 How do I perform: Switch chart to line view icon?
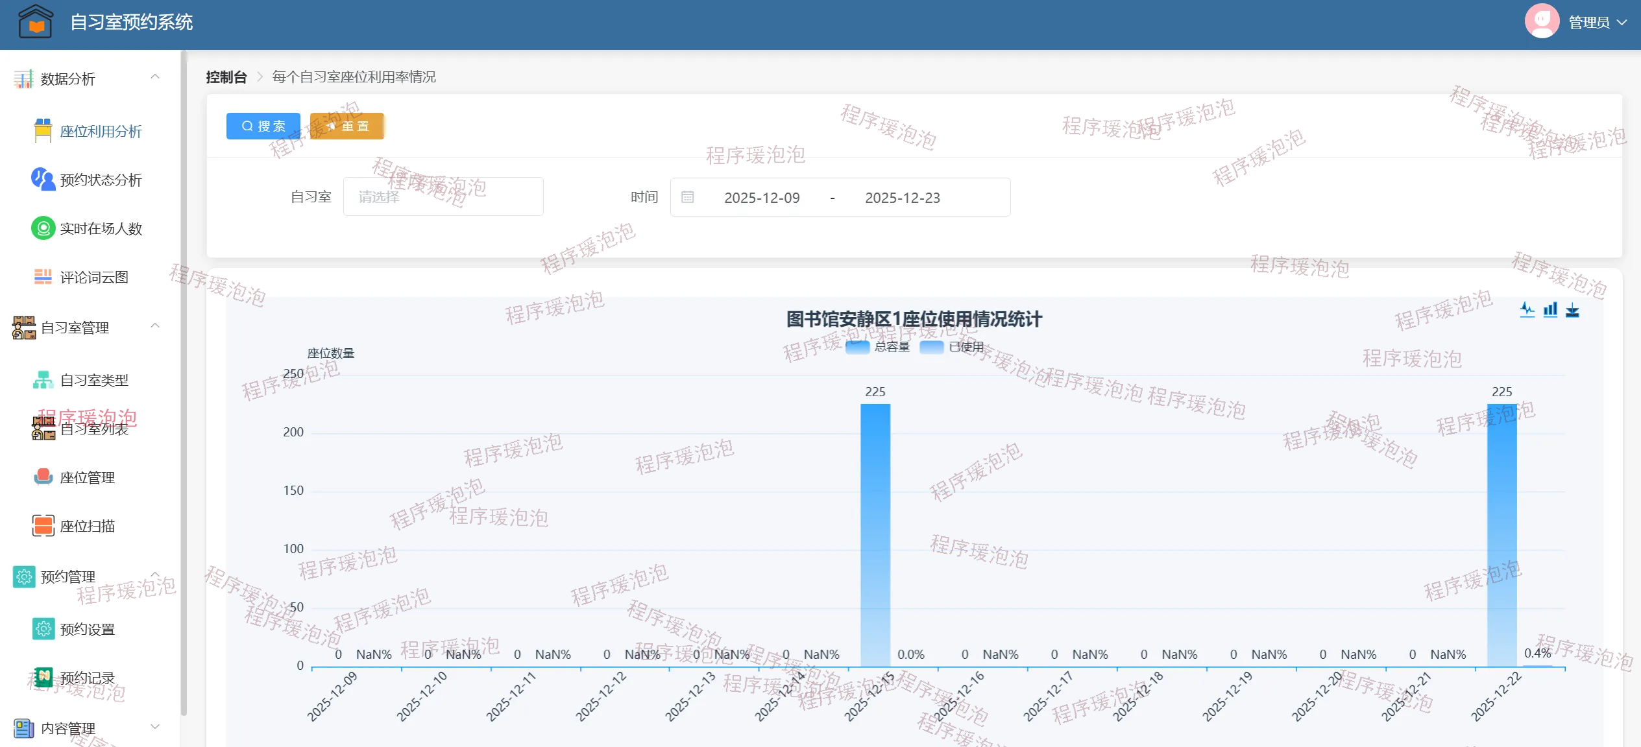point(1527,310)
